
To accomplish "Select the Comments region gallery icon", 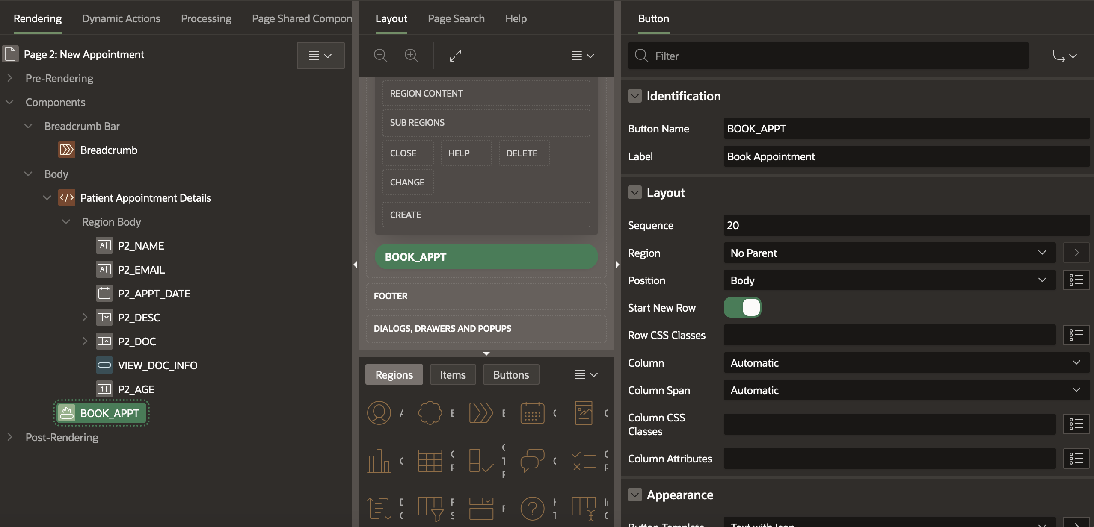I will click(x=532, y=461).
